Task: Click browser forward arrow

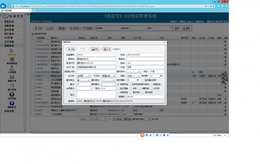Action: [9, 6]
